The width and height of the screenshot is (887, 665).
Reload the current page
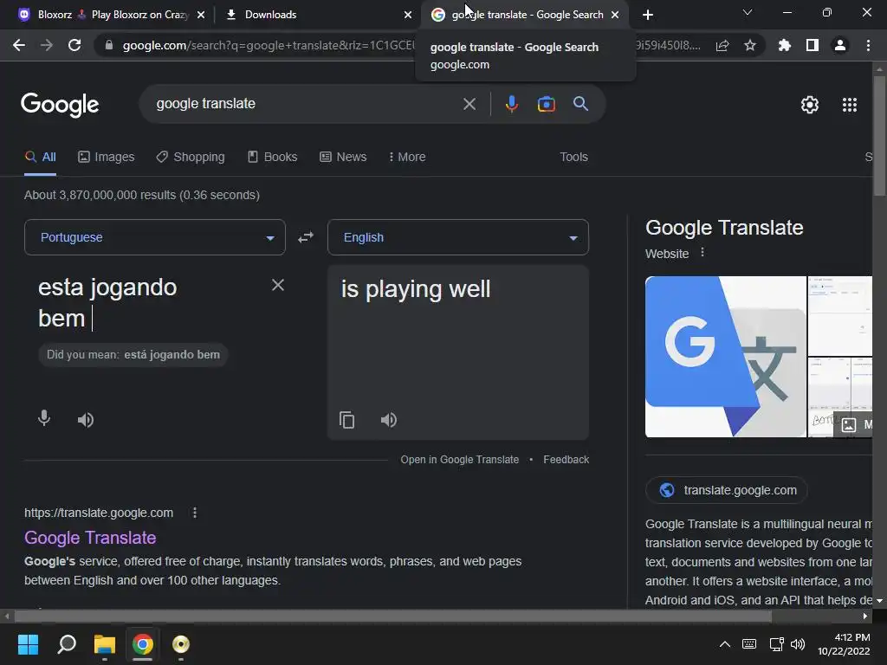click(74, 45)
